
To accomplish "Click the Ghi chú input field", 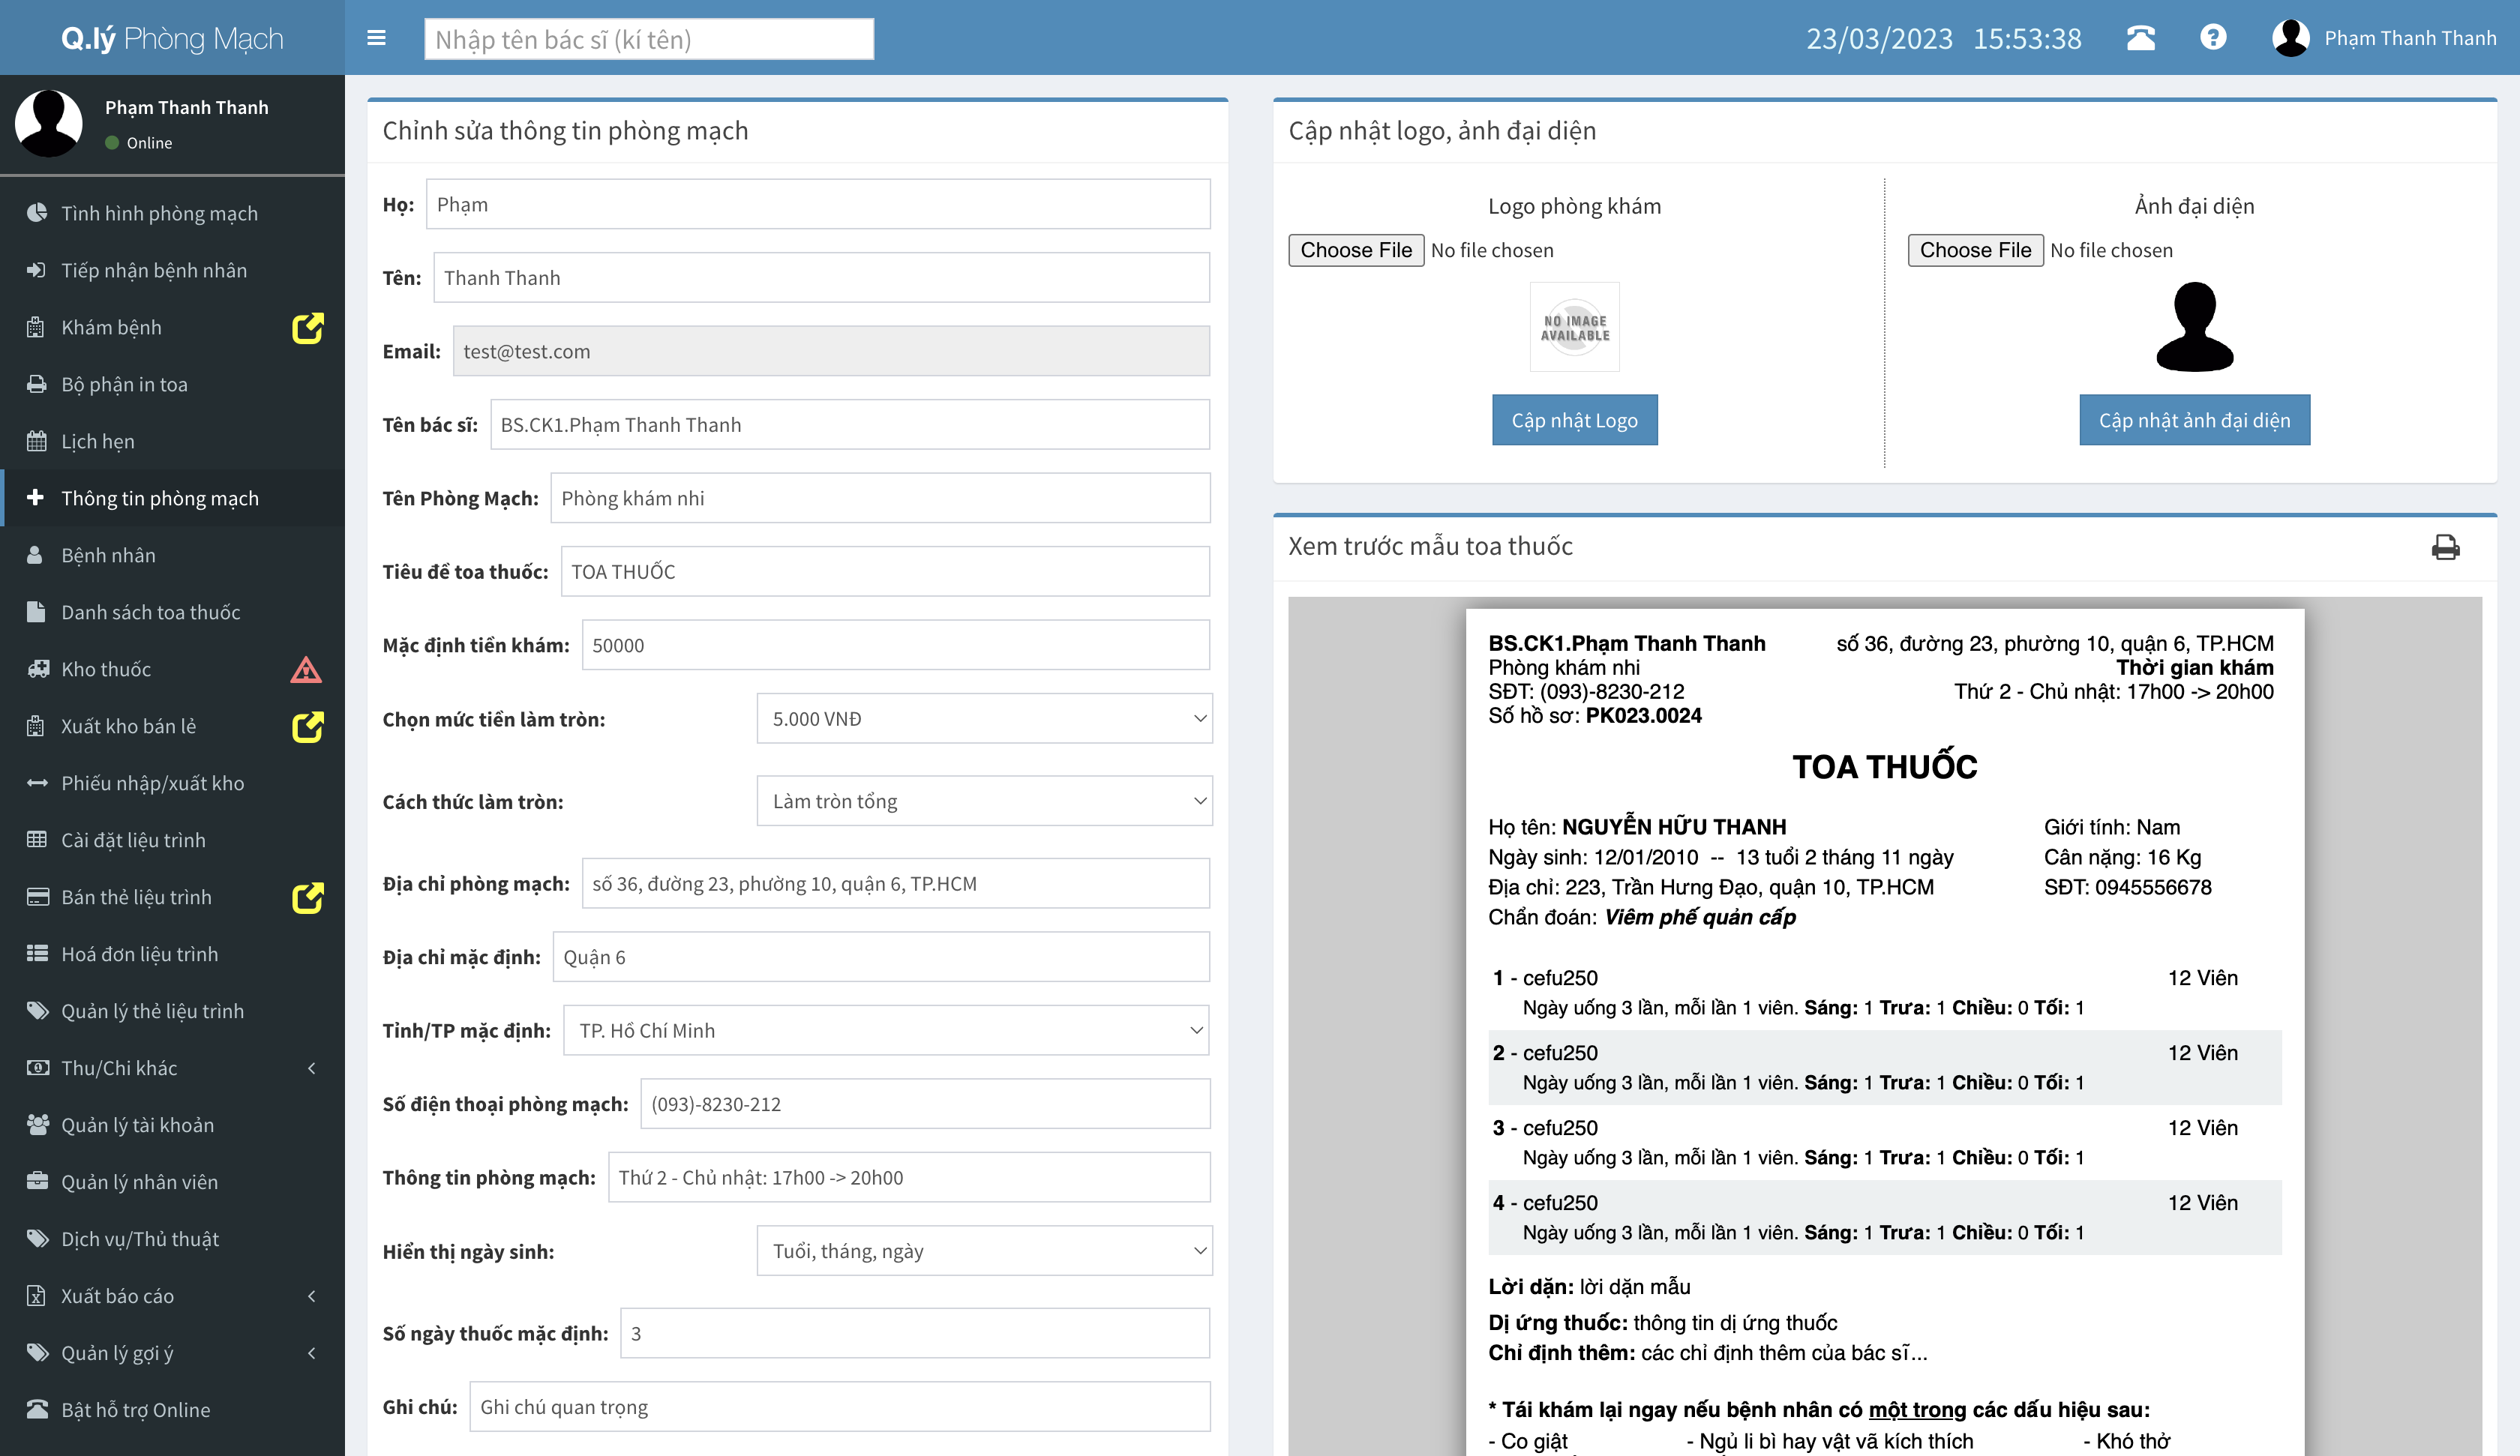I will [x=840, y=1407].
